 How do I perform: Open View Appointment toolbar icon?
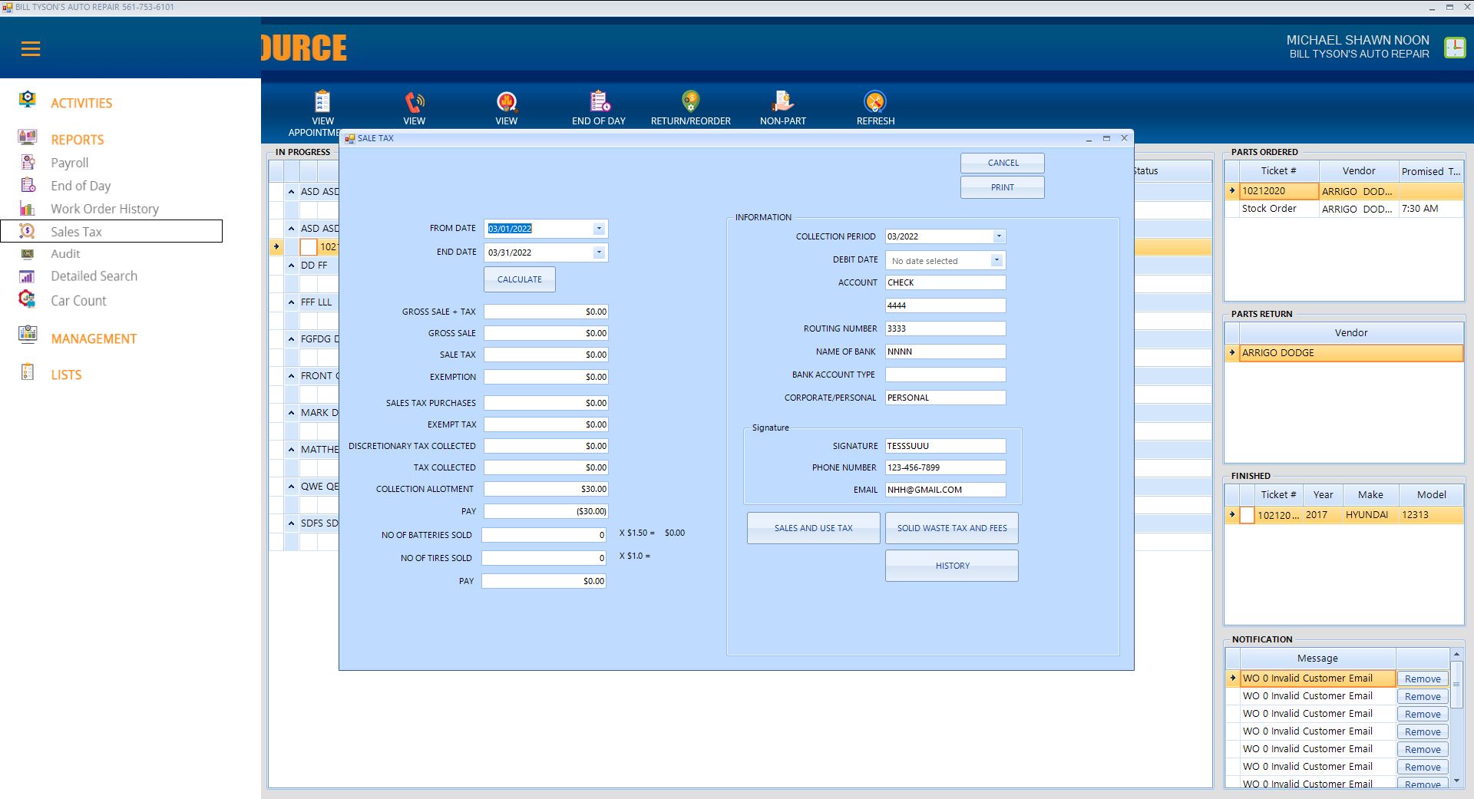click(x=322, y=102)
